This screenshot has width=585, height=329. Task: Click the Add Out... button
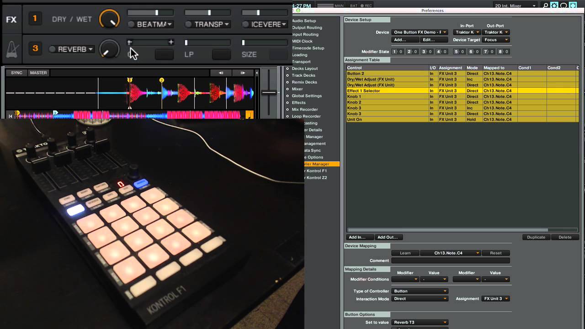(389, 237)
